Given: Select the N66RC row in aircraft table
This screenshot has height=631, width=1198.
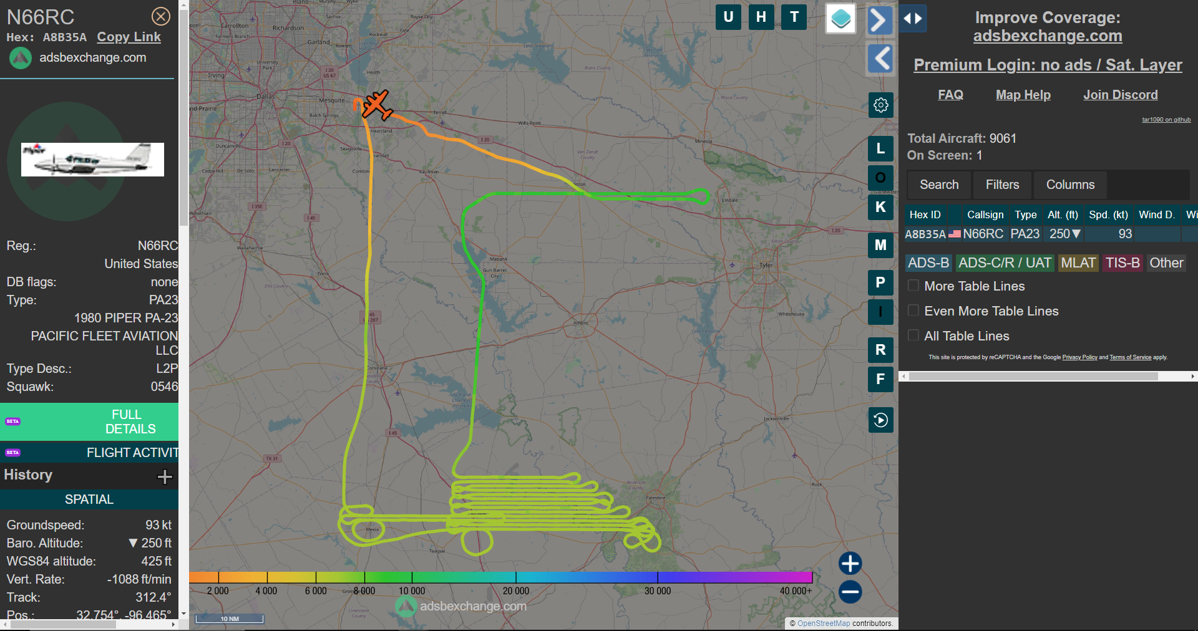Looking at the screenshot, I should click(x=1051, y=234).
